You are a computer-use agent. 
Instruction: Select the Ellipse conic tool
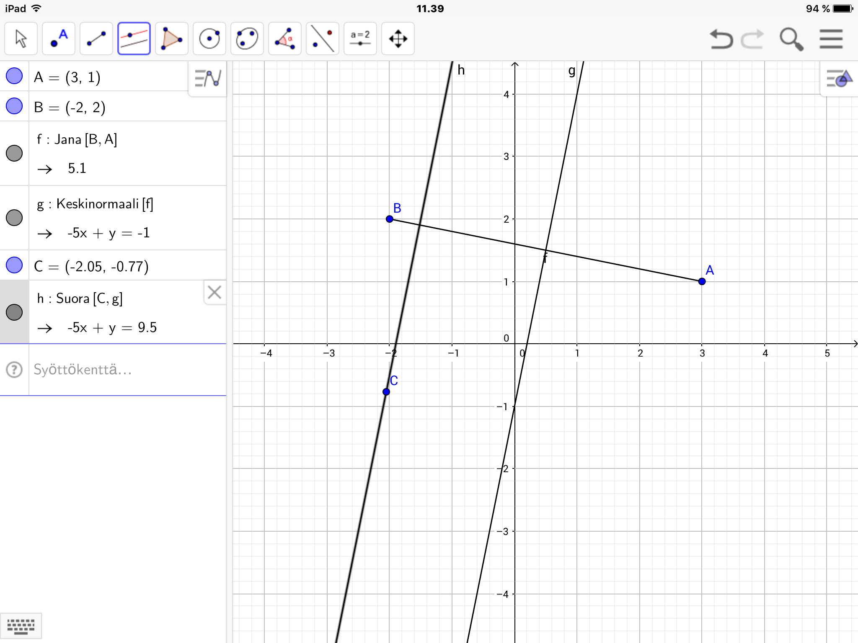247,39
